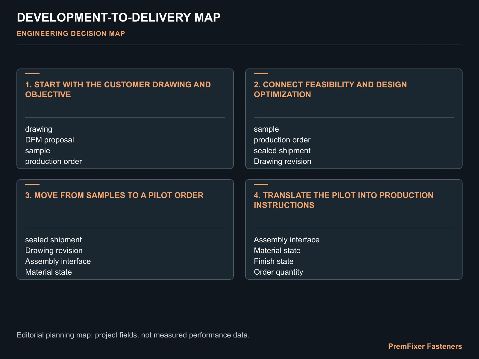Click 'Assembly interface' in card 4
The image size is (479, 359).
(287, 240)
